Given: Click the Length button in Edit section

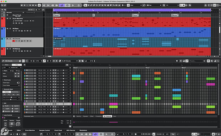Looking at the screenshot, I should click(x=16, y=111).
